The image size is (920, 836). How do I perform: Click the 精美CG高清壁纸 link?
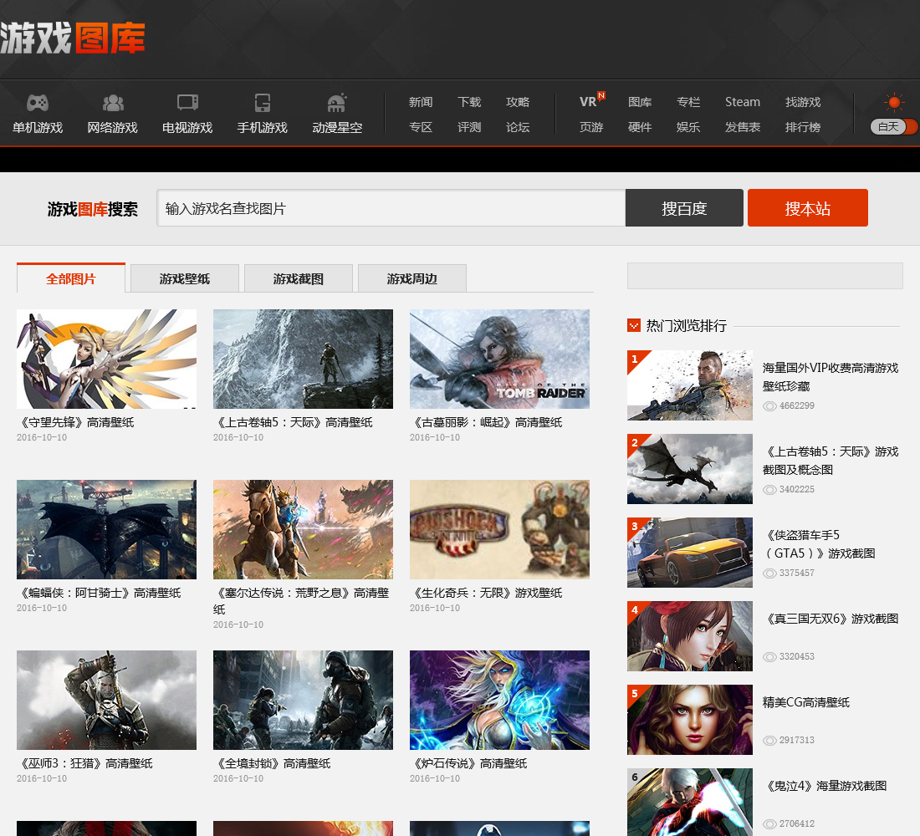[806, 702]
